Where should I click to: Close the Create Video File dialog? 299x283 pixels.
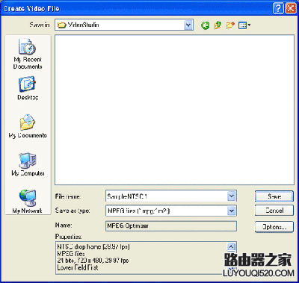(291, 8)
